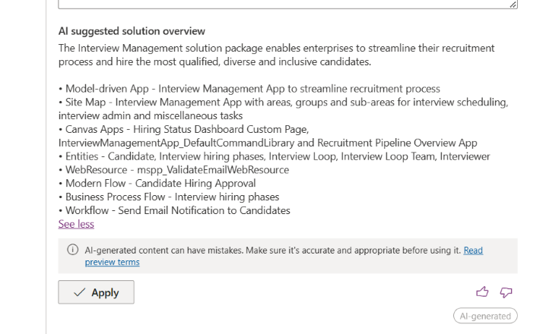Click the Entities bullet line
543x334 pixels.
coord(275,156)
